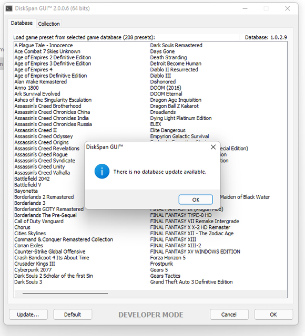Select 'Alan Wake Remastered' preset

pyautogui.click(x=40, y=82)
